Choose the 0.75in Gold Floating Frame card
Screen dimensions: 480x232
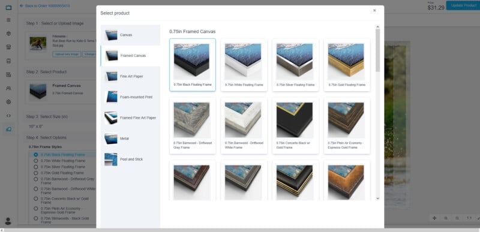pos(347,65)
